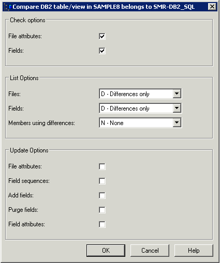Expand Members using differences dropdown arrow
Screen dimensions: 220x263
(x=177, y=123)
